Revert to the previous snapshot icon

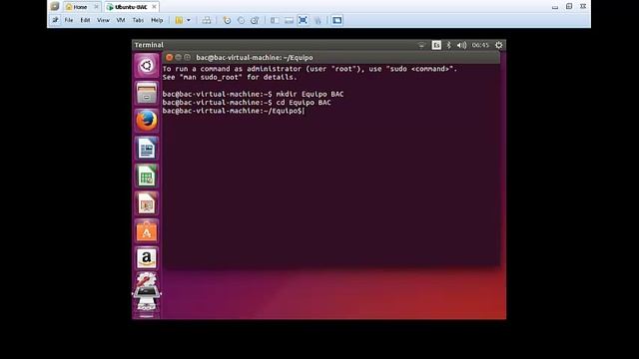click(241, 20)
